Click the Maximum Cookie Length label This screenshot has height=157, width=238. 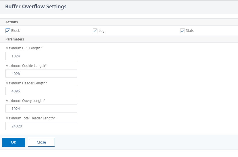(26, 66)
